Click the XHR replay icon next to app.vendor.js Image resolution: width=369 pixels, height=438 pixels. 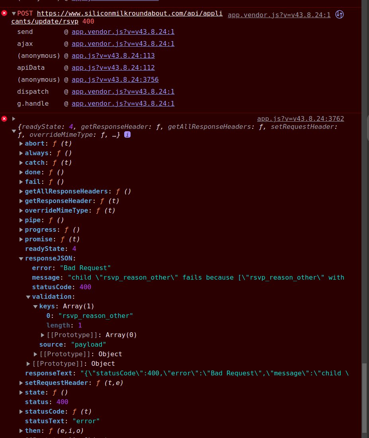pyautogui.click(x=339, y=14)
